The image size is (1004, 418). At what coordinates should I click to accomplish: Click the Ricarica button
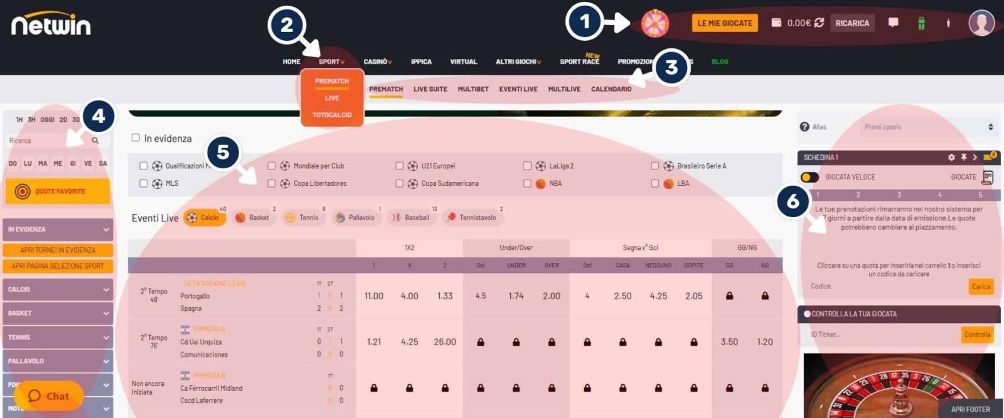pyautogui.click(x=852, y=23)
